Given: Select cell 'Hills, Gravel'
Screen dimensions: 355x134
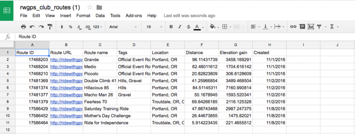Looking at the screenshot, I should pyautogui.click(x=134, y=81).
